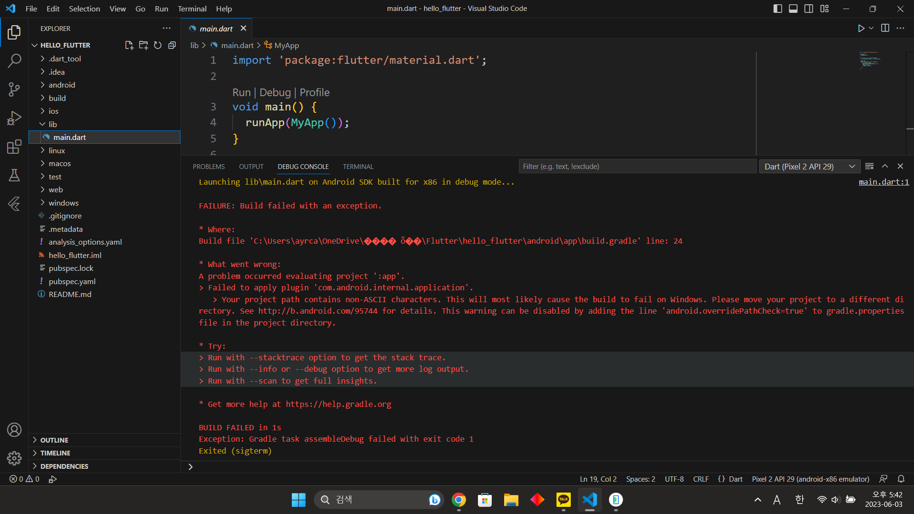
Task: Open the Terminal menu
Action: [192, 9]
